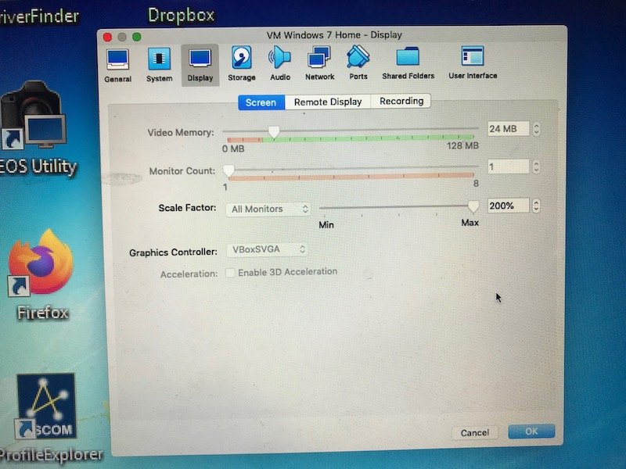Click the Monitor Count slider handle

228,171
